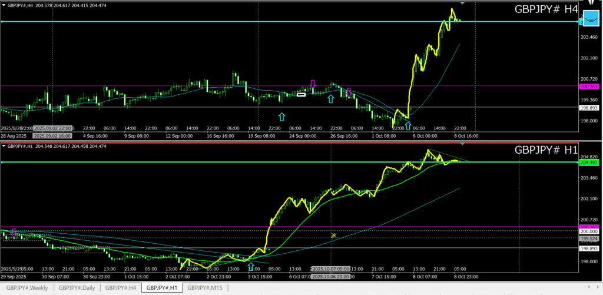Click the cyan square icon in the top-right corner
The height and width of the screenshot is (295, 603).
point(590,19)
